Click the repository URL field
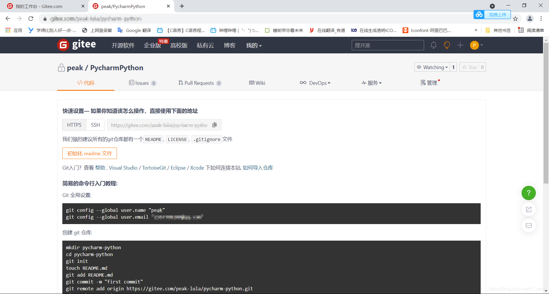 click(159, 125)
